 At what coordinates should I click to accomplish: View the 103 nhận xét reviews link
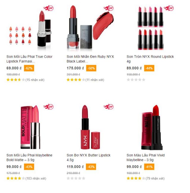(36, 178)
